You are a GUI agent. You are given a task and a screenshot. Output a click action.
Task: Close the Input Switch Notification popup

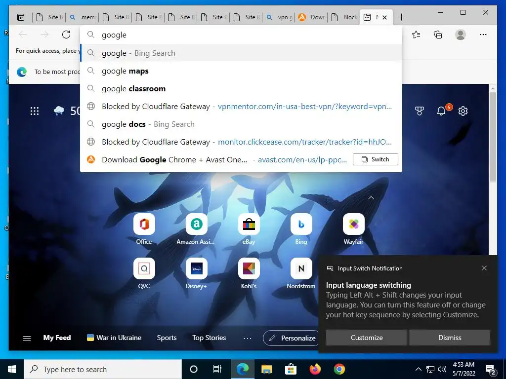pyautogui.click(x=484, y=268)
